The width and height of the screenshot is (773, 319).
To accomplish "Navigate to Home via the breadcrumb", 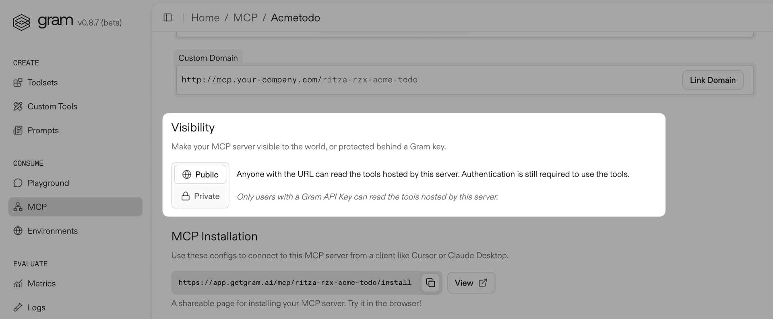I will pyautogui.click(x=205, y=17).
